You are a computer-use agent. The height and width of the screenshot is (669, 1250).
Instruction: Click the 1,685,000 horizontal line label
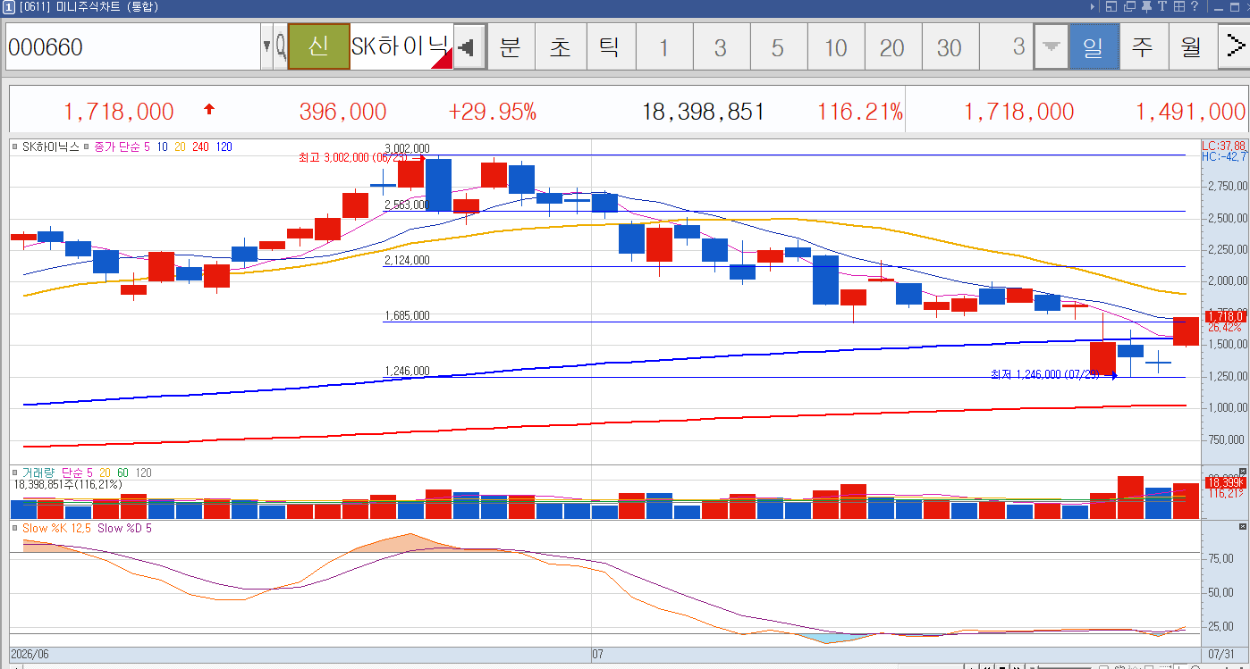407,315
